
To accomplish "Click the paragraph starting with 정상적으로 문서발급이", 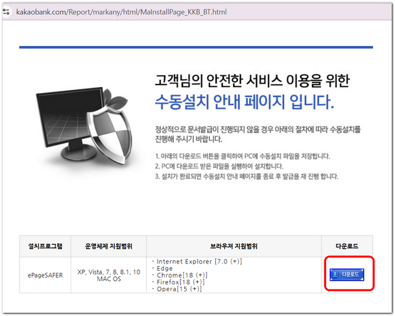I will 257,134.
